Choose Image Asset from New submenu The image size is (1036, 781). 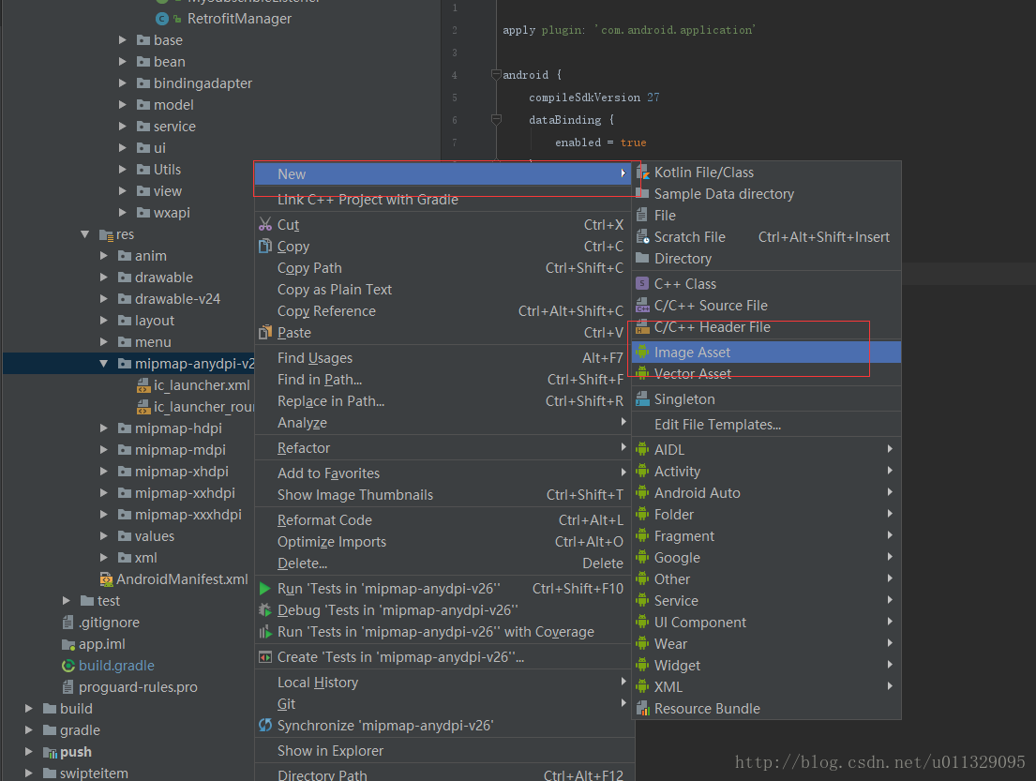tap(766, 353)
